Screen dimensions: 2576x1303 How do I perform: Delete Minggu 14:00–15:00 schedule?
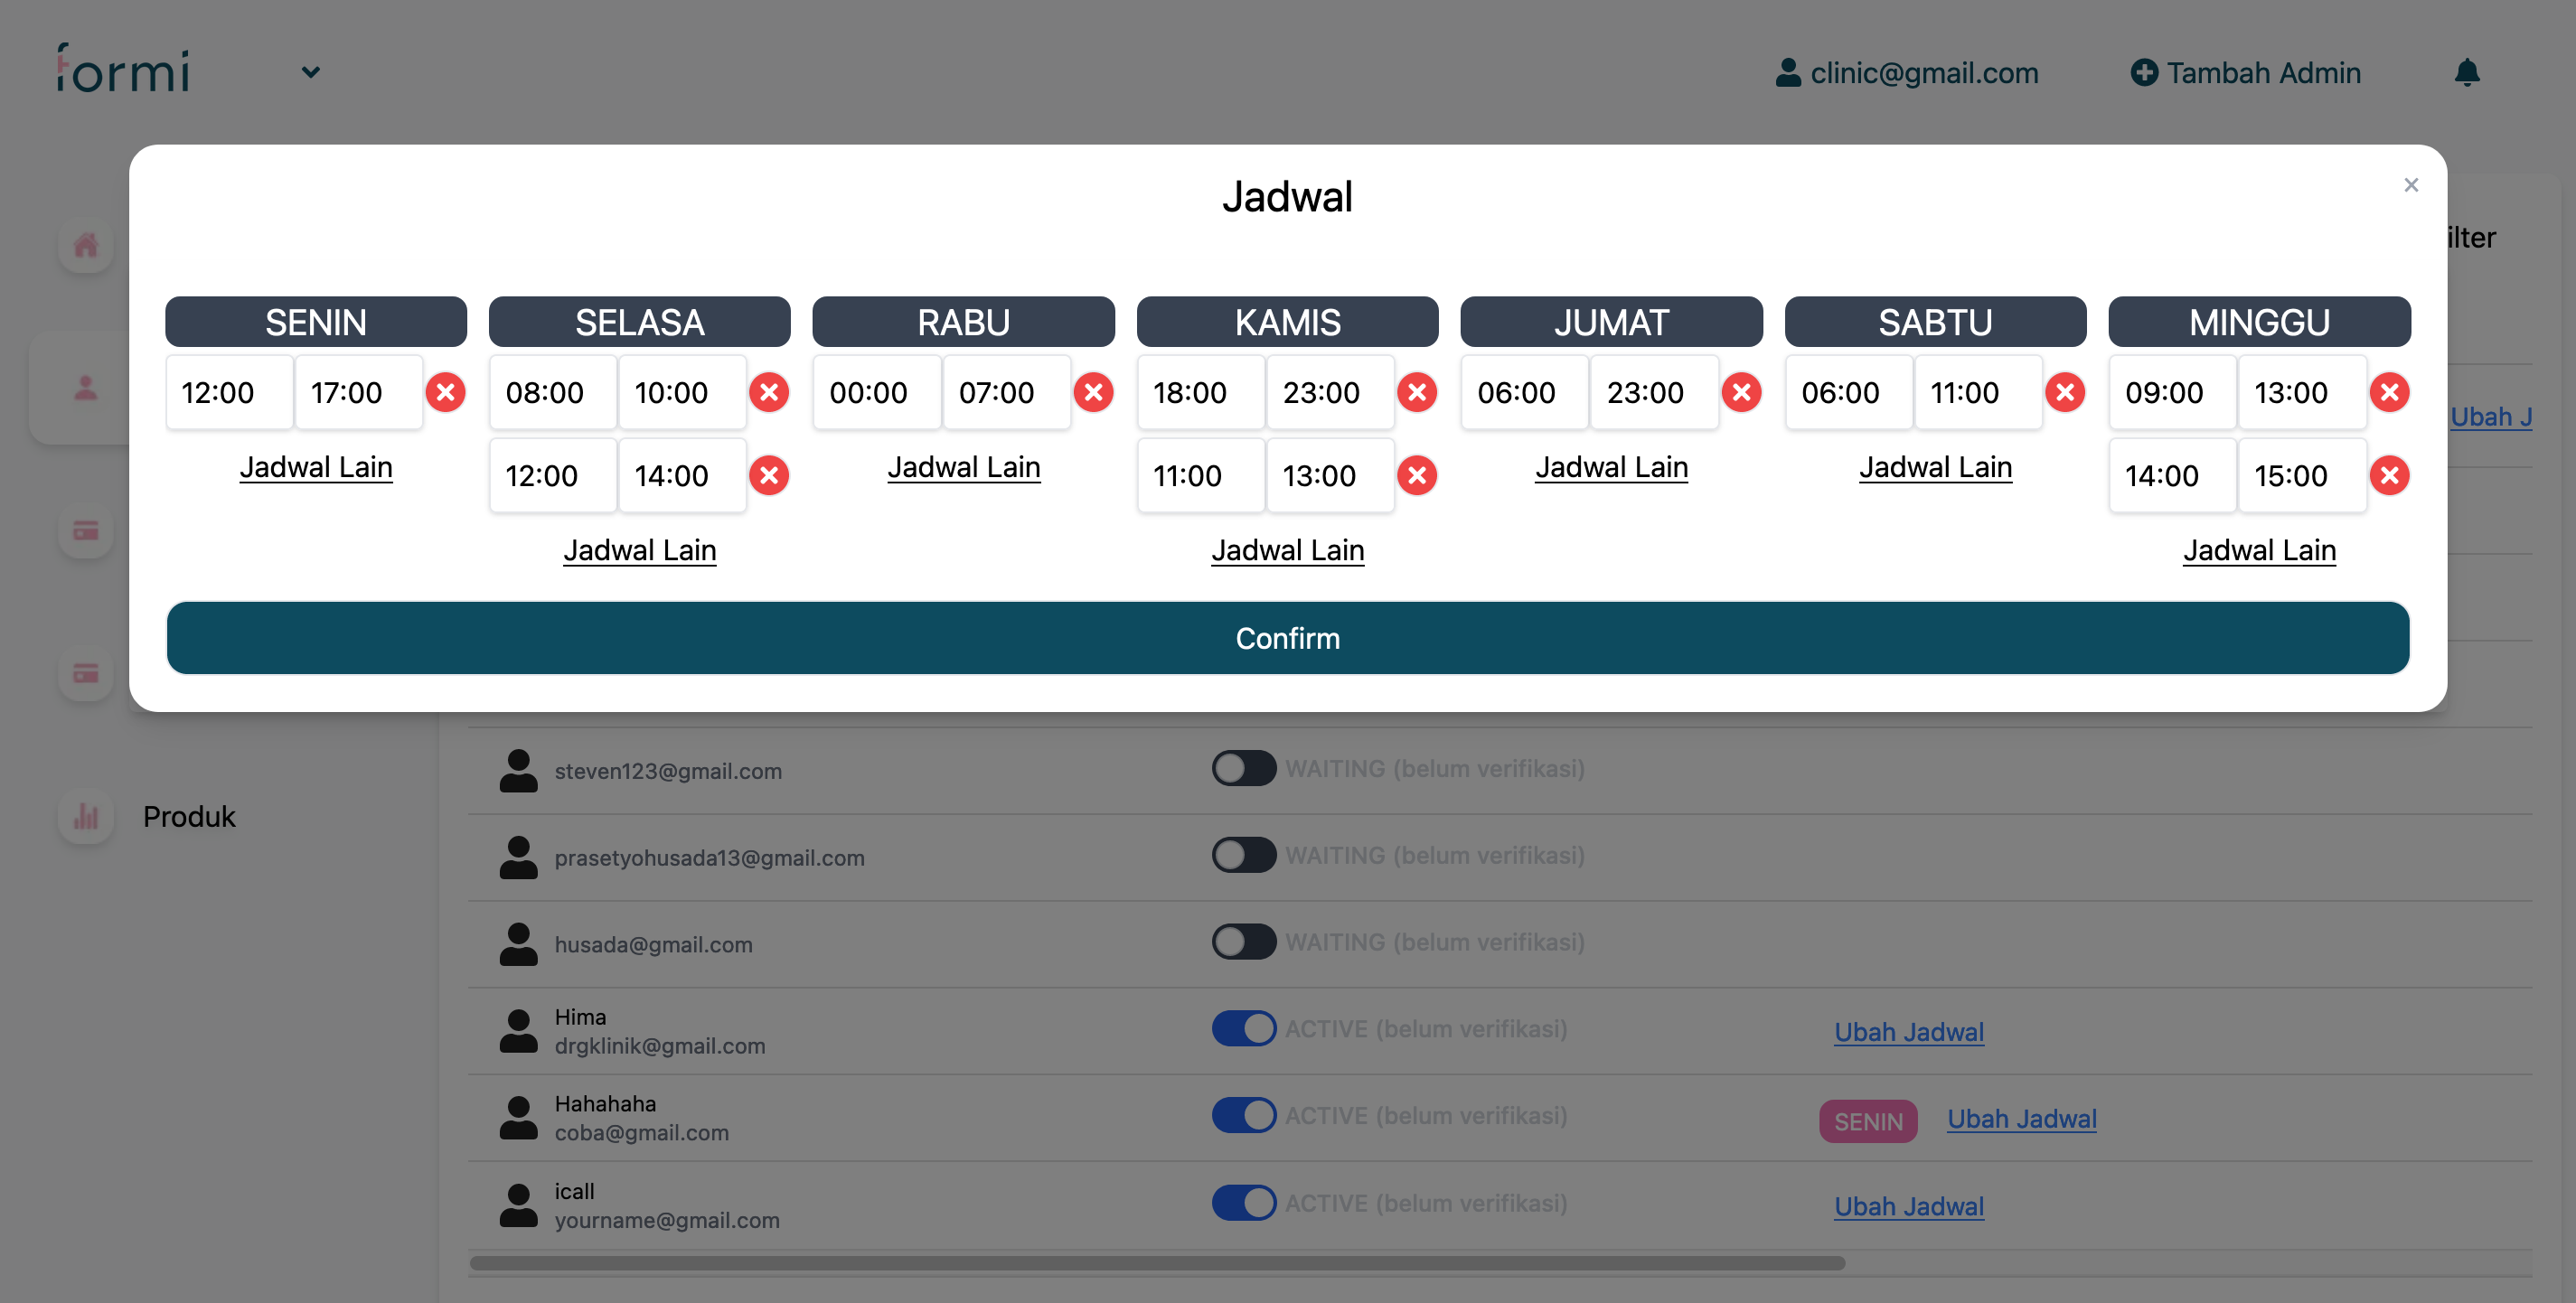coord(2389,475)
